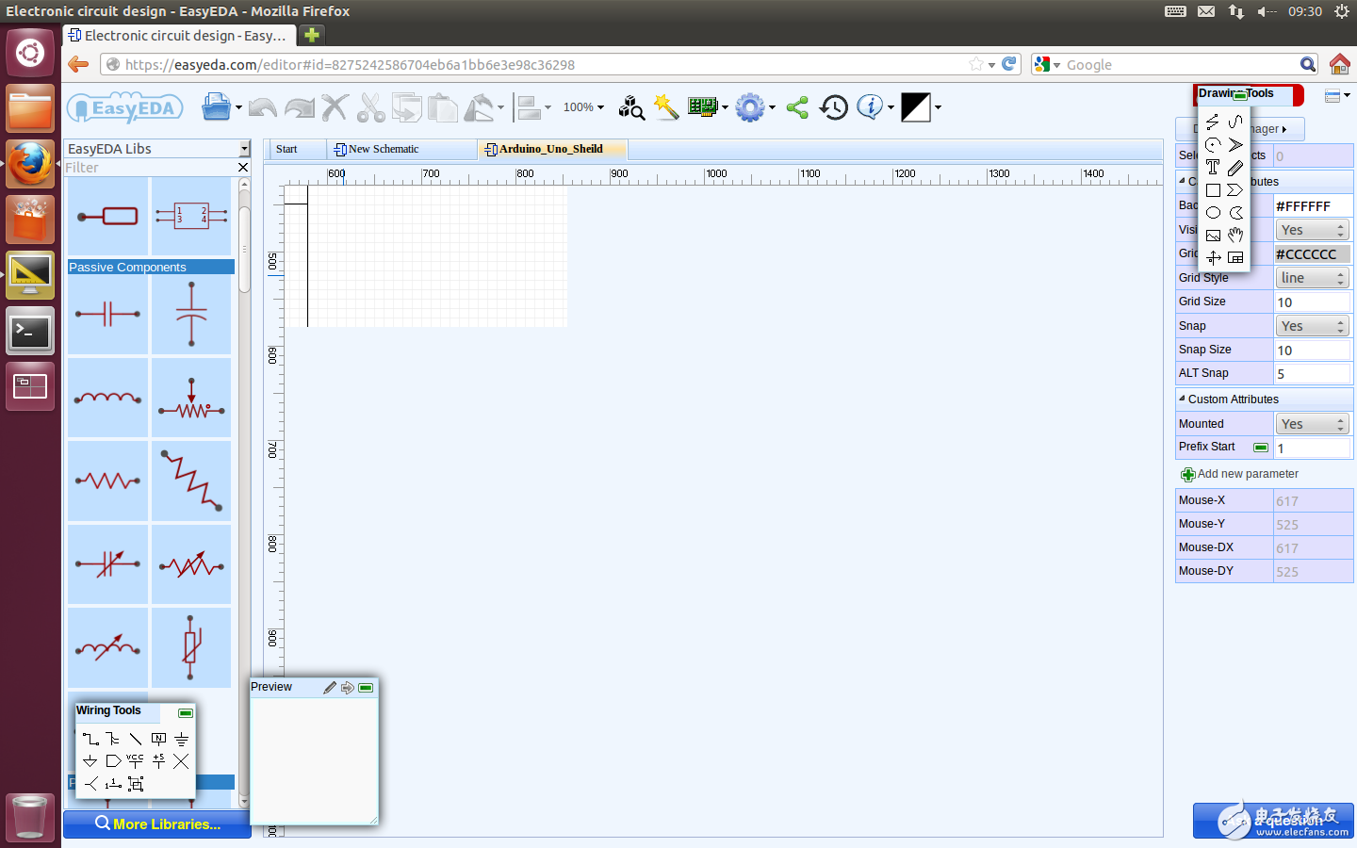This screenshot has height=848, width=1357.
Task: Open the 100% zoom level dropdown
Action: (x=583, y=107)
